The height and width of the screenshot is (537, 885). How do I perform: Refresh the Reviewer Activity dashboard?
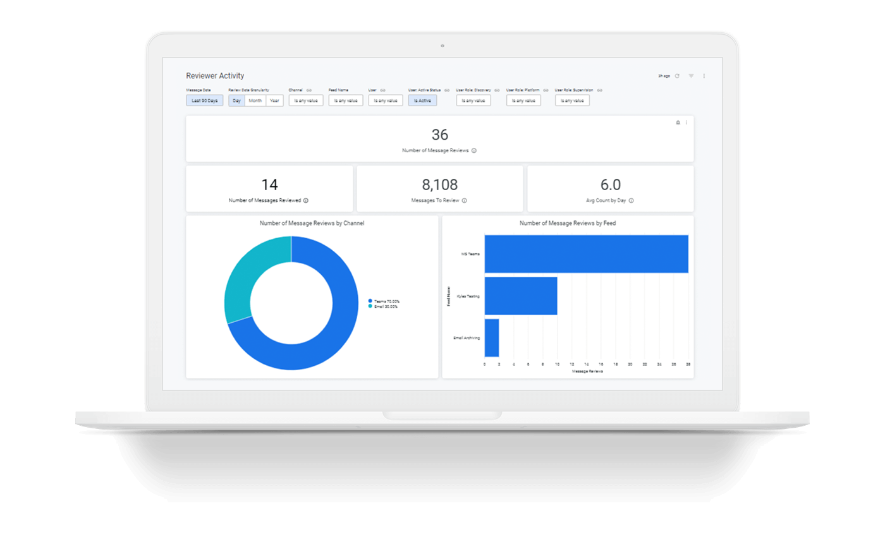tap(677, 75)
